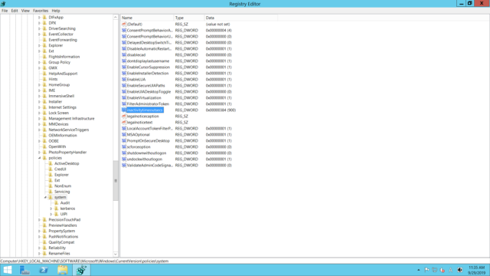This screenshot has width=490, height=276.
Task: Launch PowerShell from the taskbar
Action: pyautogui.click(x=44, y=270)
